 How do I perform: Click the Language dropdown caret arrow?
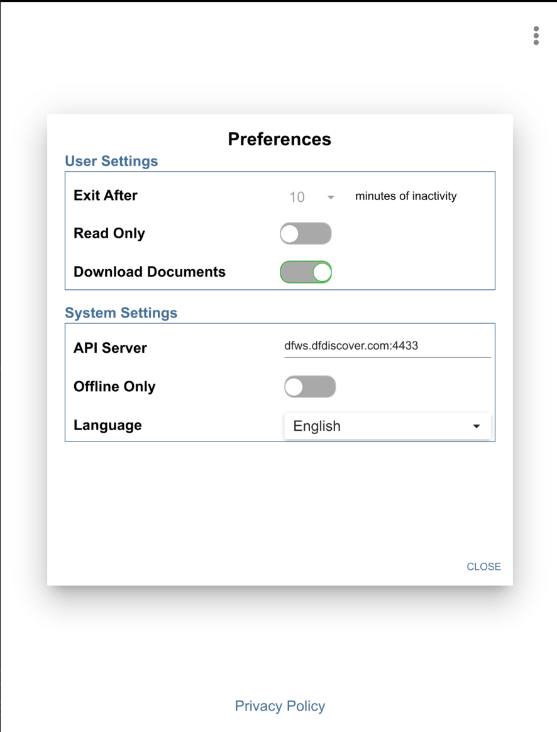click(x=477, y=426)
